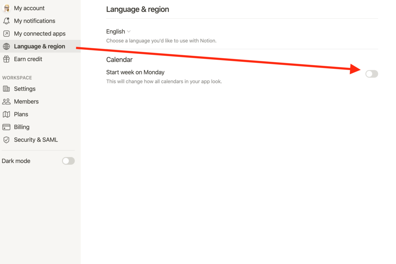The width and height of the screenshot is (396, 264).
Task: Open My connected apps section
Action: point(40,34)
